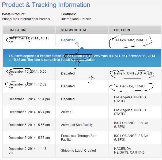Click the Status of Item column header
Viewport: 162px width, 160px height.
click(x=73, y=30)
